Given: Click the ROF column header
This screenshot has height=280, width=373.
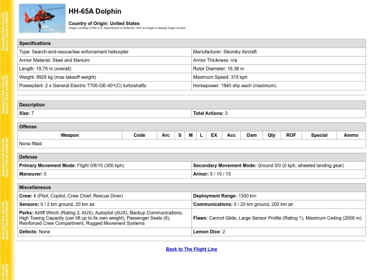Looking at the screenshot, I should [x=291, y=136].
